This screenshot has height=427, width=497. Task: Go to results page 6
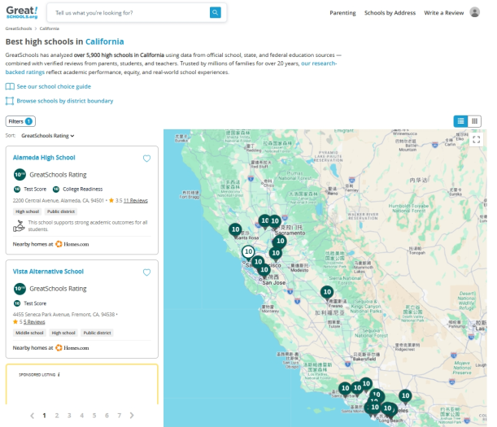tap(107, 416)
